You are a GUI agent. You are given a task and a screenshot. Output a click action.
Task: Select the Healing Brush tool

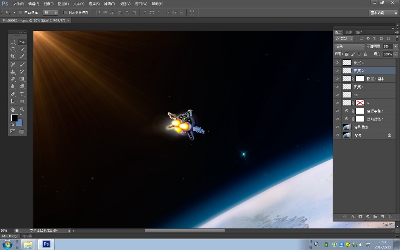pyautogui.click(x=13, y=64)
